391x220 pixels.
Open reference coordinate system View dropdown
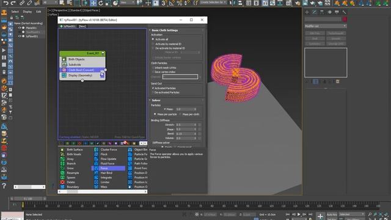click(x=128, y=2)
